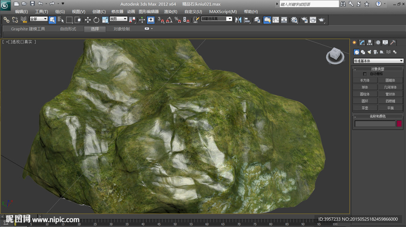
Task: Open the ribbon minimize options button
Action: pyautogui.click(x=147, y=29)
